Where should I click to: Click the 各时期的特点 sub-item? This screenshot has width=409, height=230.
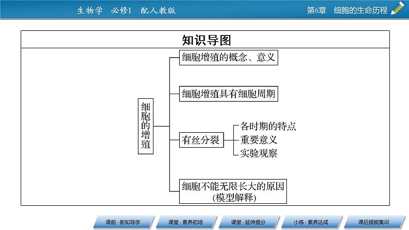268,126
